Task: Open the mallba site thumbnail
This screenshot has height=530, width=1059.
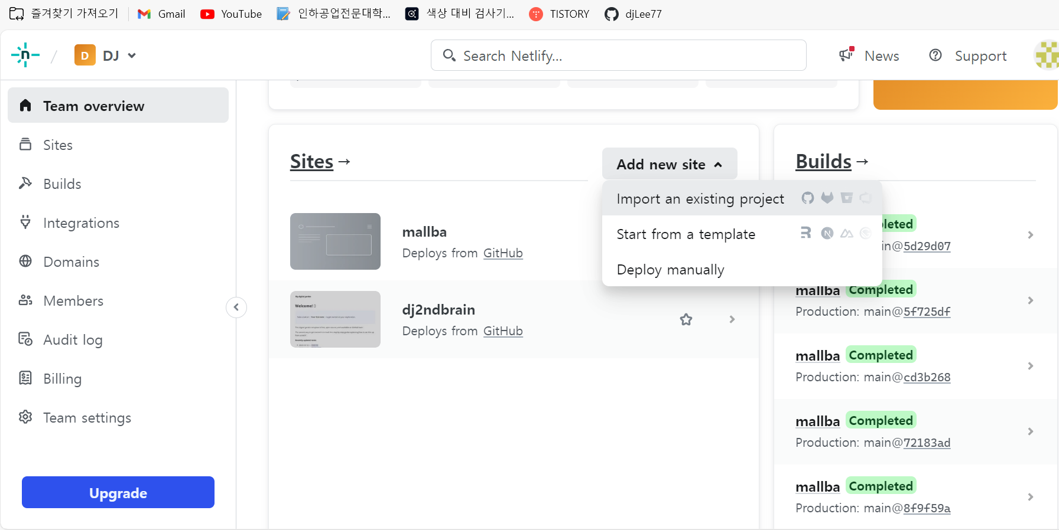Action: point(335,241)
